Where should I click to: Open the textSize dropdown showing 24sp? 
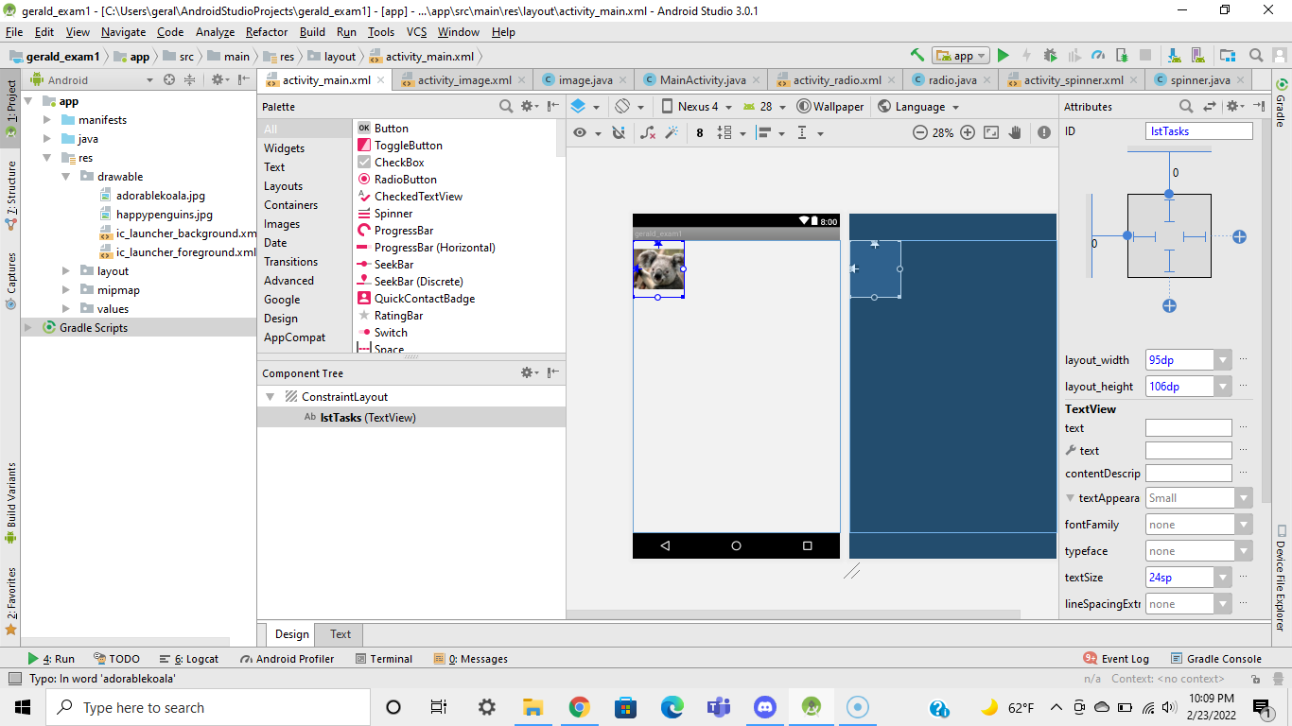tap(1223, 577)
